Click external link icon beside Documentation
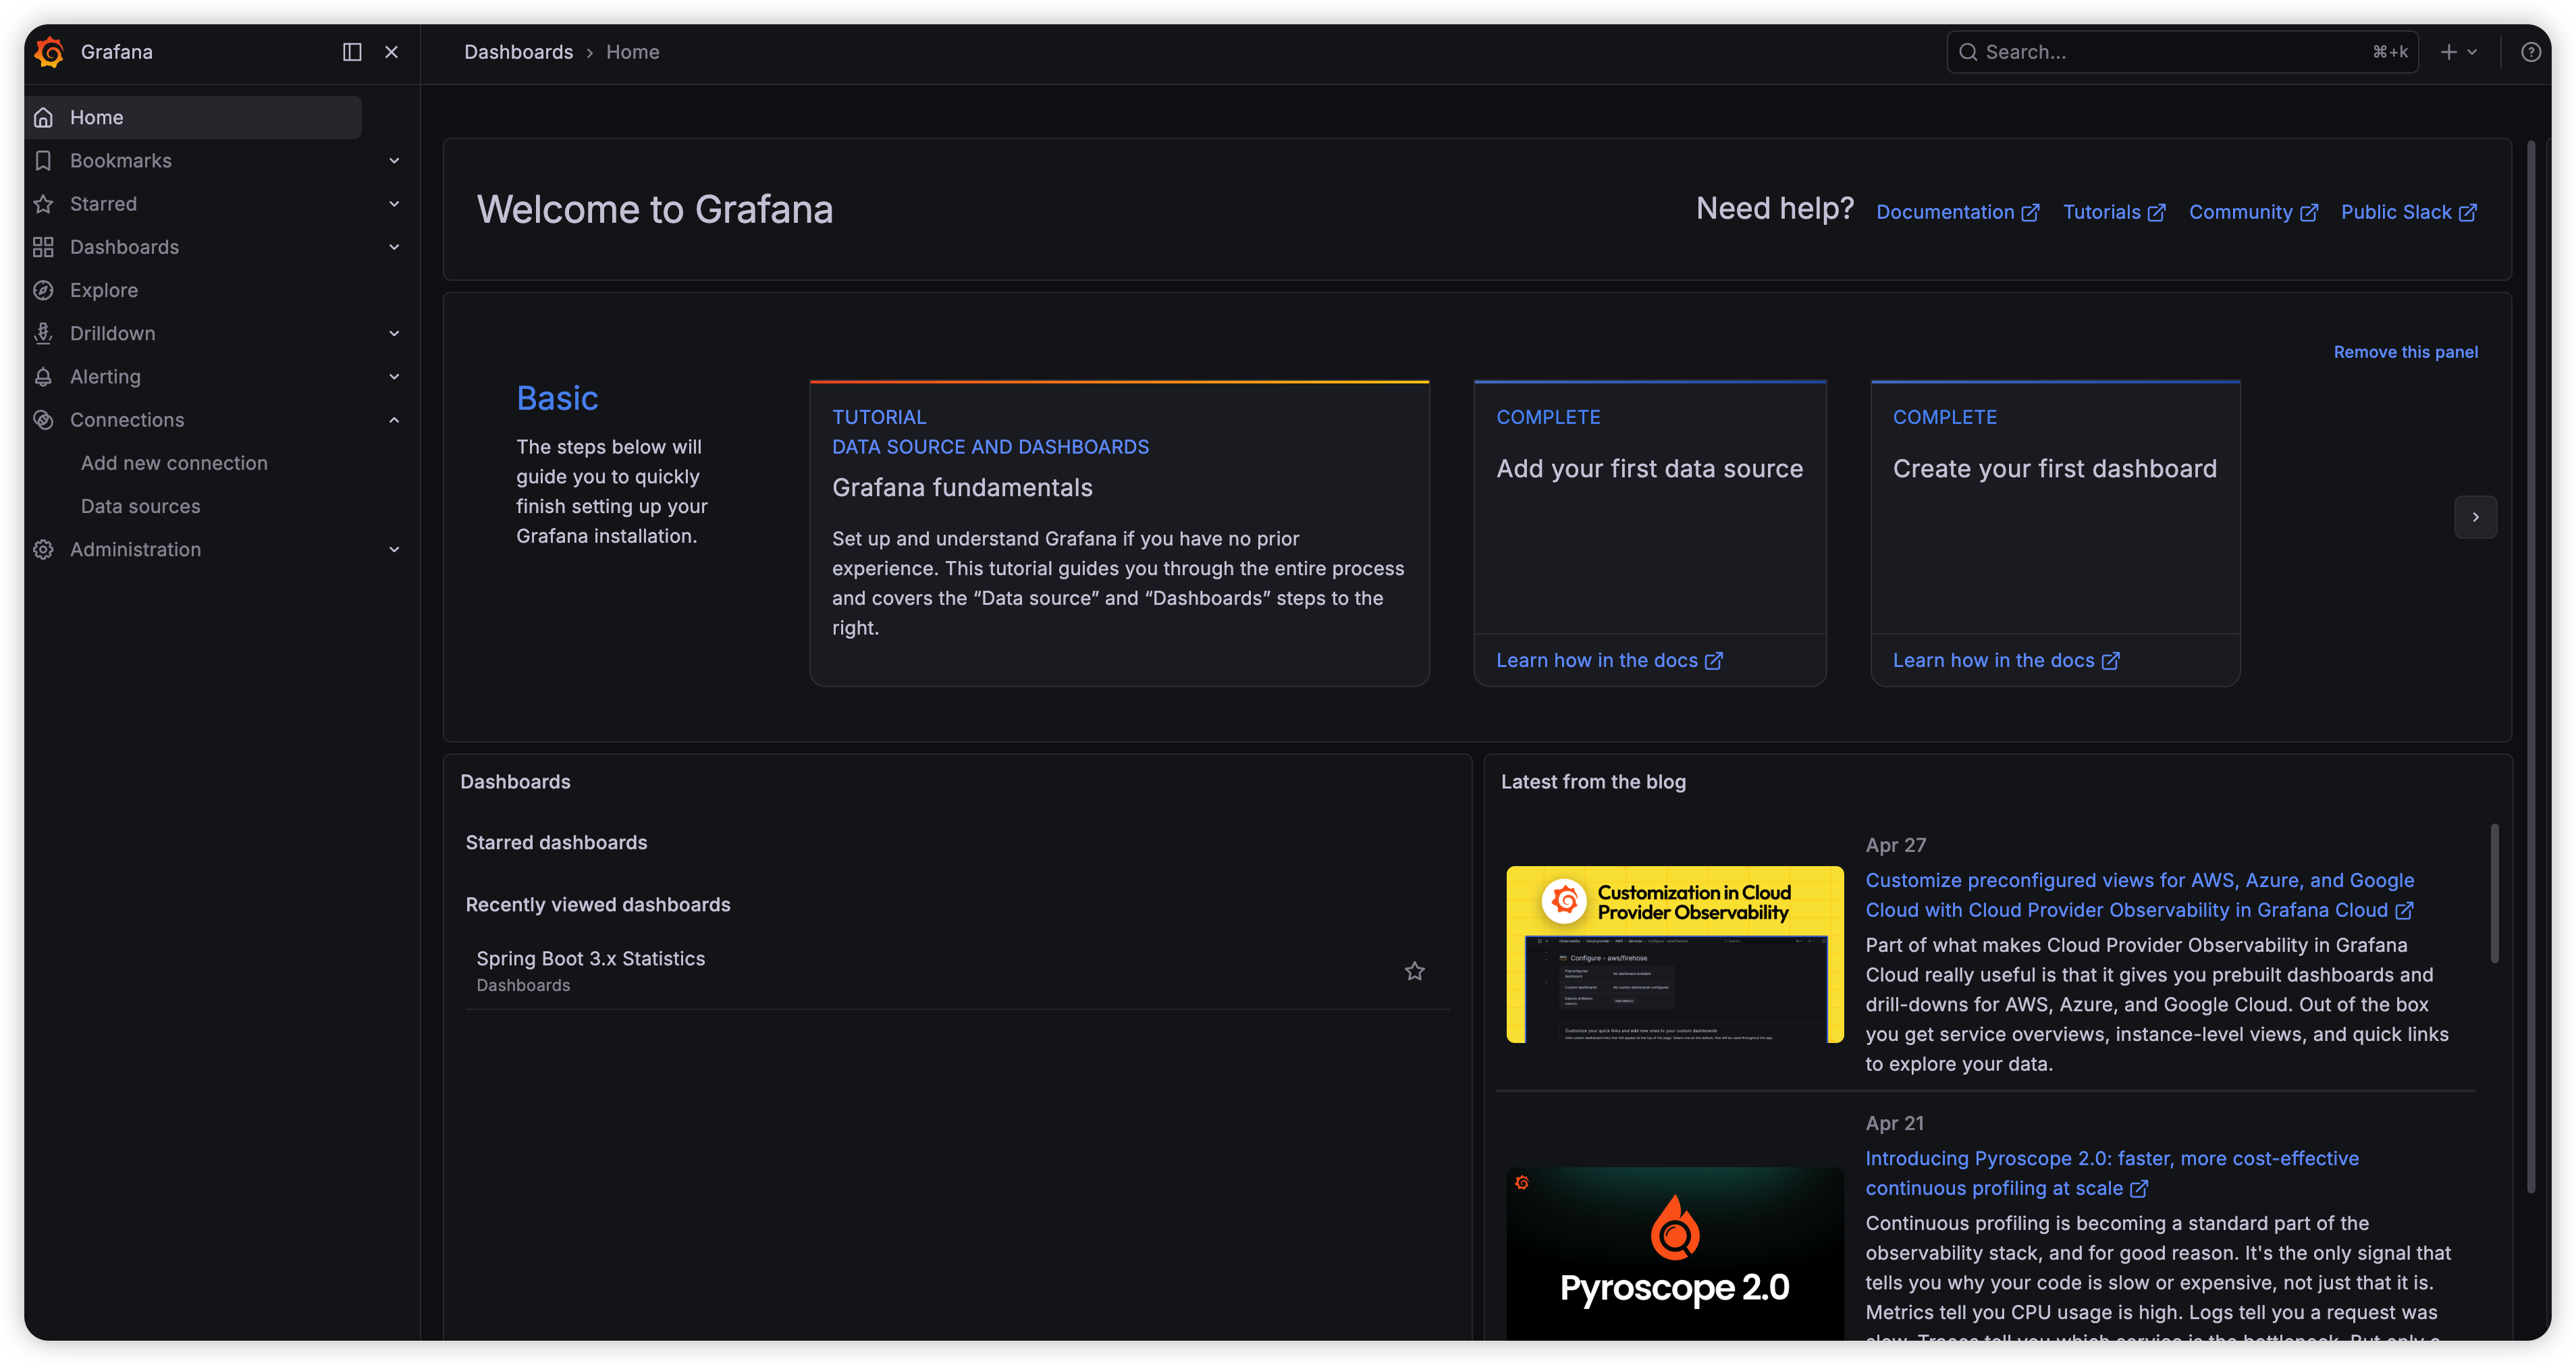The width and height of the screenshot is (2576, 1365). [x=2030, y=213]
